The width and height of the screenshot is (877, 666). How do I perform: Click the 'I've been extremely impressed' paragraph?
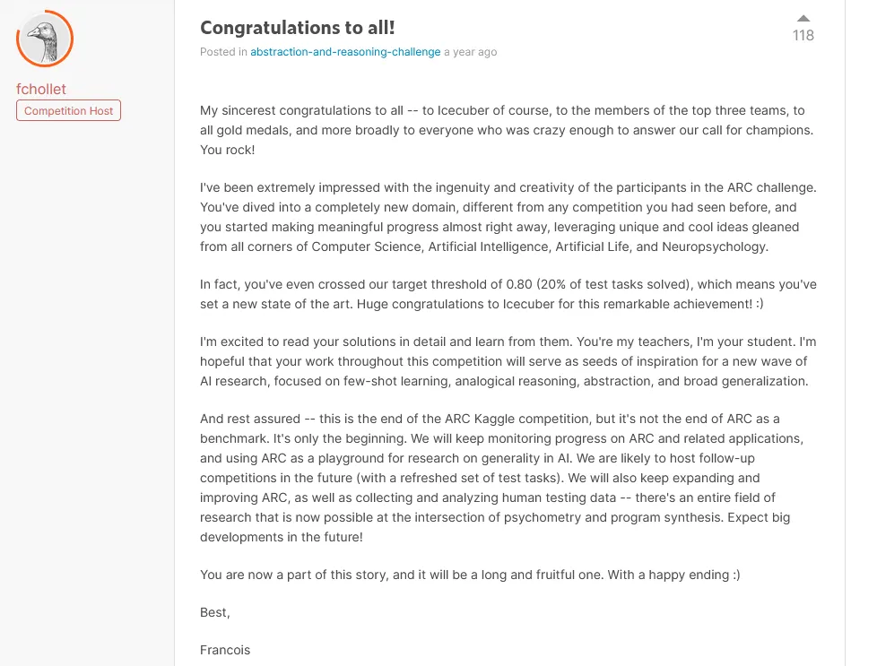pyautogui.click(x=508, y=217)
